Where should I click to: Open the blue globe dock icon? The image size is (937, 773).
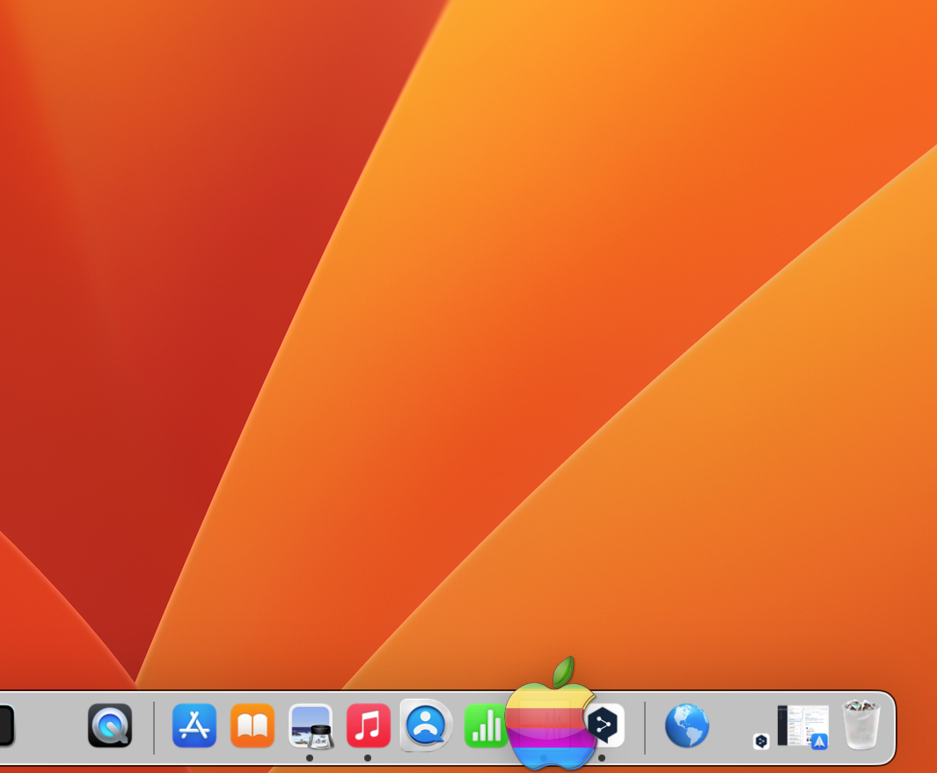pos(687,726)
